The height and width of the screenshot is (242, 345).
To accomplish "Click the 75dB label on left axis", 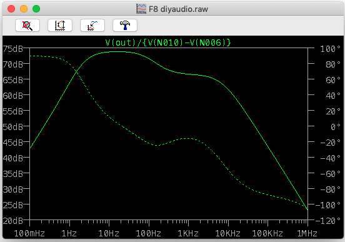I will tap(12, 49).
